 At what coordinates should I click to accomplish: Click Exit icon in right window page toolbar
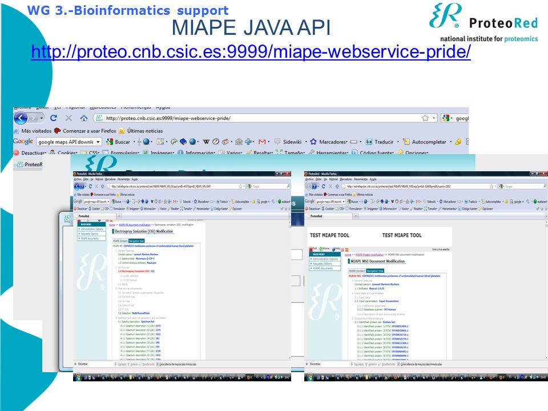coord(313,249)
